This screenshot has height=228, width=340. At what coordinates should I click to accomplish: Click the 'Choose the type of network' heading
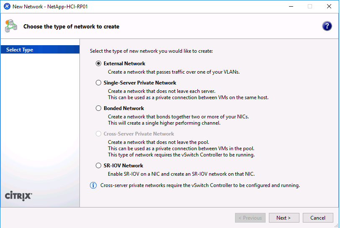click(71, 27)
